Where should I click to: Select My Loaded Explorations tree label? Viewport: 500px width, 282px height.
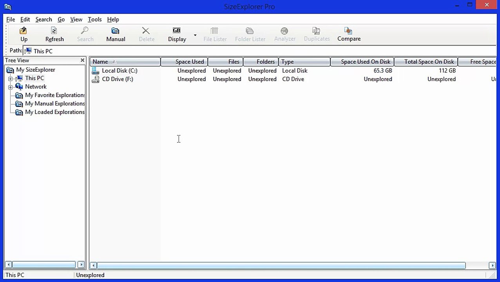(55, 112)
